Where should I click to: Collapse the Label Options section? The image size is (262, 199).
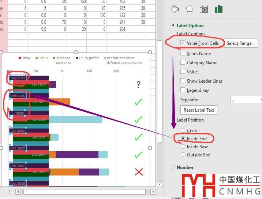tap(173, 25)
